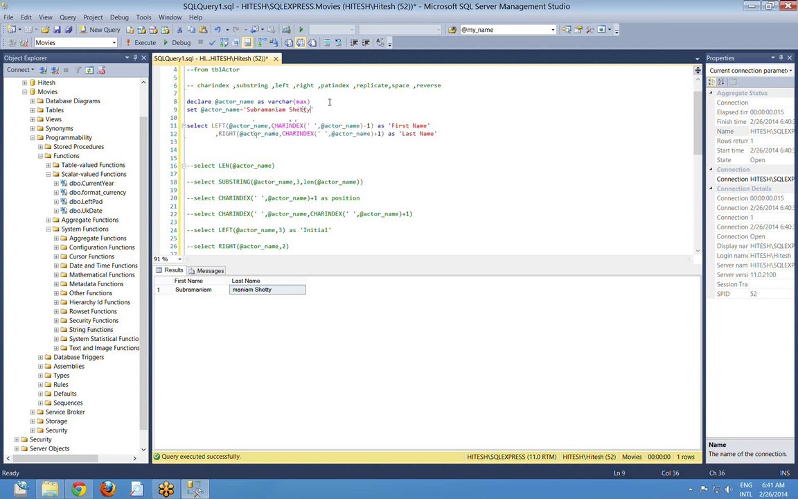Click Properties Categorized view icon
Image resolution: width=798 pixels, height=499 pixels.
pos(711,82)
